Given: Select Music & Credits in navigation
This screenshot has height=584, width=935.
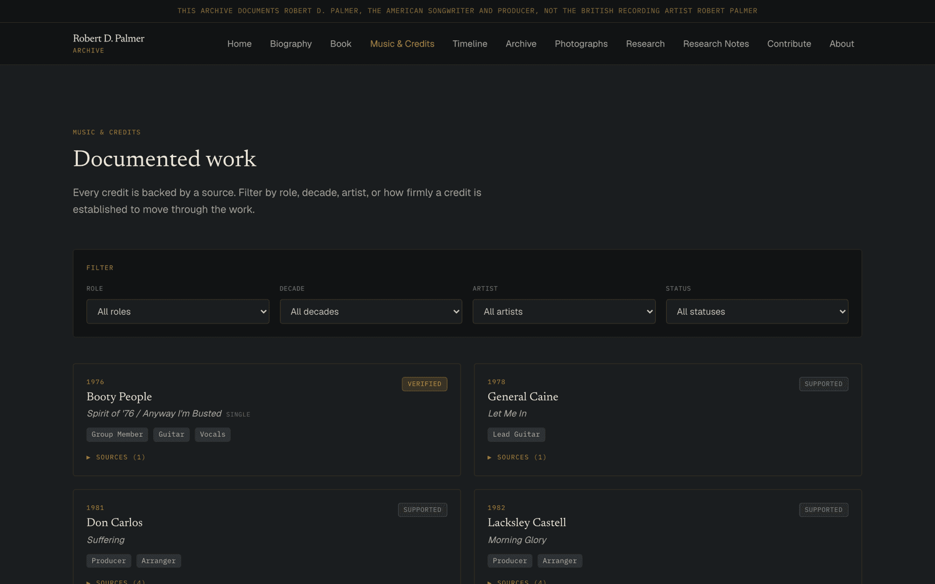Looking at the screenshot, I should tap(402, 44).
